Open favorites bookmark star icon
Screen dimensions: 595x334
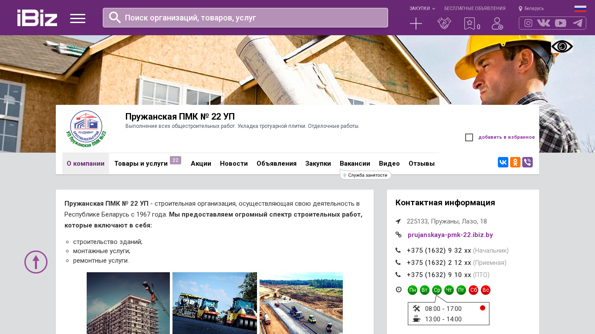[470, 23]
